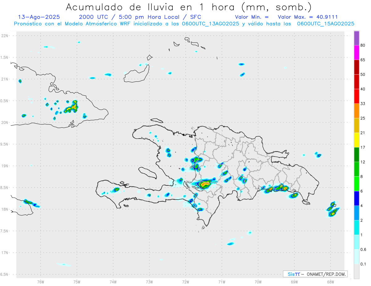
Task: Click the 'Acumulado de lluvia en 1 hora' title
Action: 189,7
